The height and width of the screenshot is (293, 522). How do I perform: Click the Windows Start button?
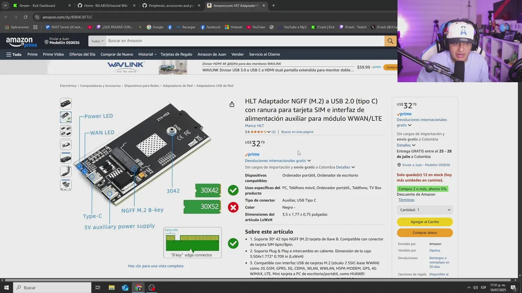coord(7,288)
